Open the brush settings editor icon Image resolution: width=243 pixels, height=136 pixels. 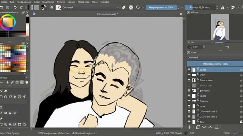[x=51, y=8]
